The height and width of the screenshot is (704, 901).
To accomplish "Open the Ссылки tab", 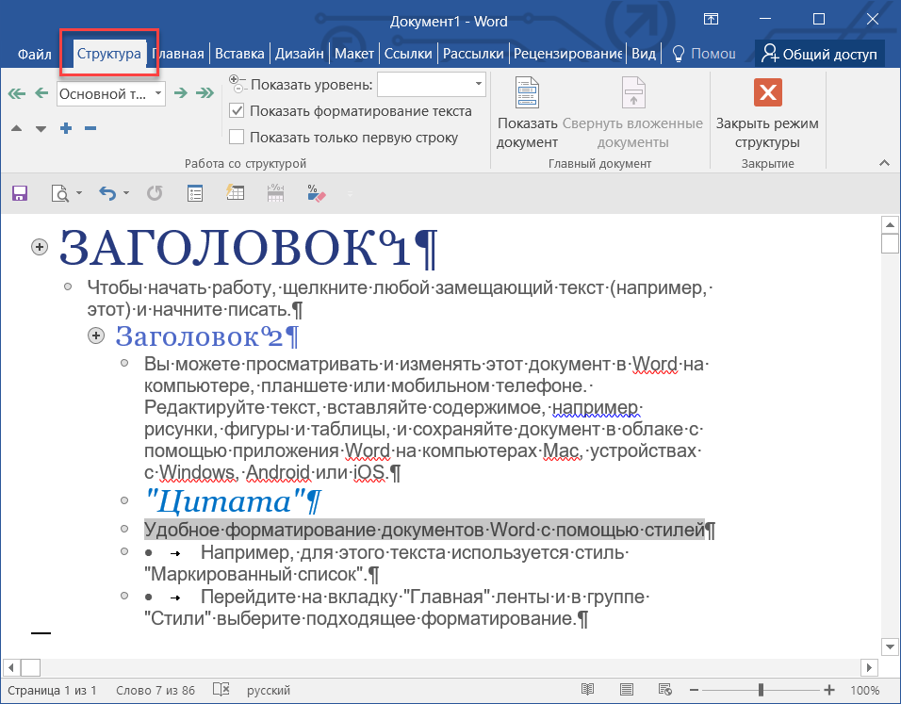I will click(x=408, y=54).
